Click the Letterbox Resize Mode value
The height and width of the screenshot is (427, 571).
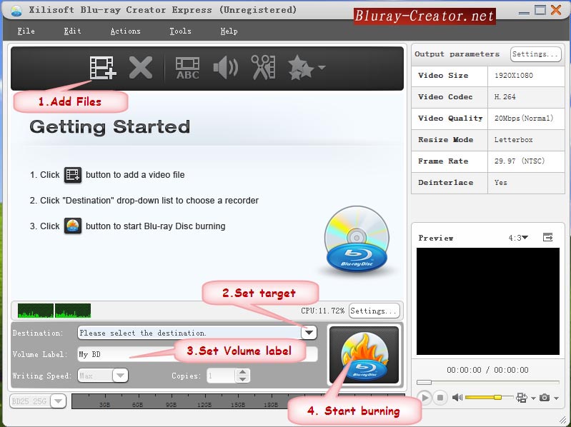[513, 140]
